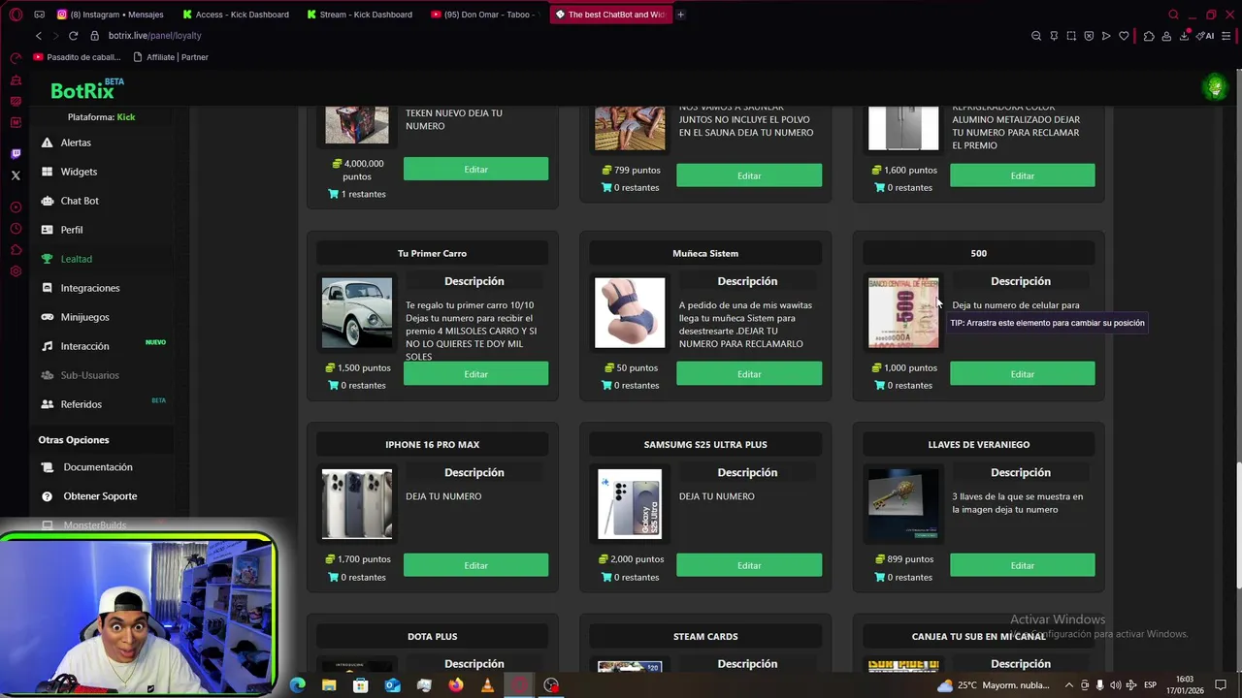
Task: Launch VLC from the taskbar
Action: (x=487, y=685)
